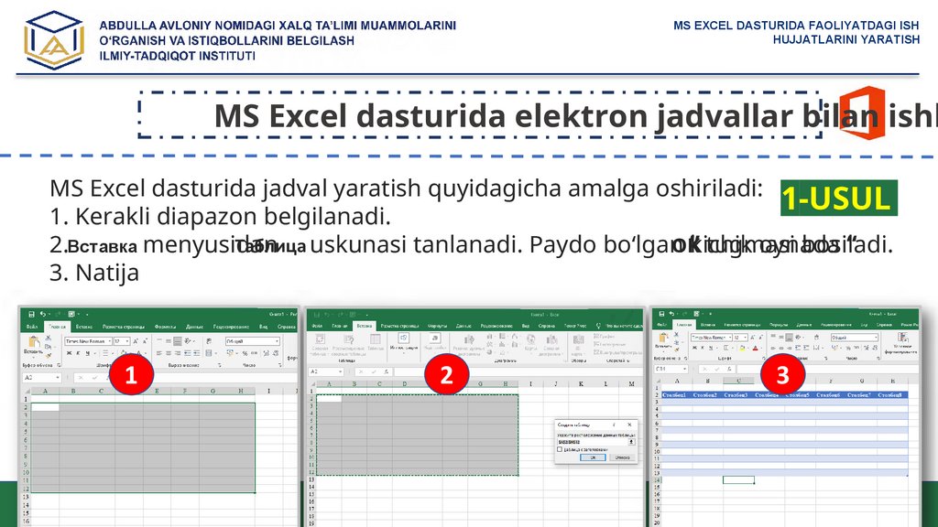Open the Файл tab in the first Excel screenshot
This screenshot has height=527, width=938.
pyautogui.click(x=32, y=327)
